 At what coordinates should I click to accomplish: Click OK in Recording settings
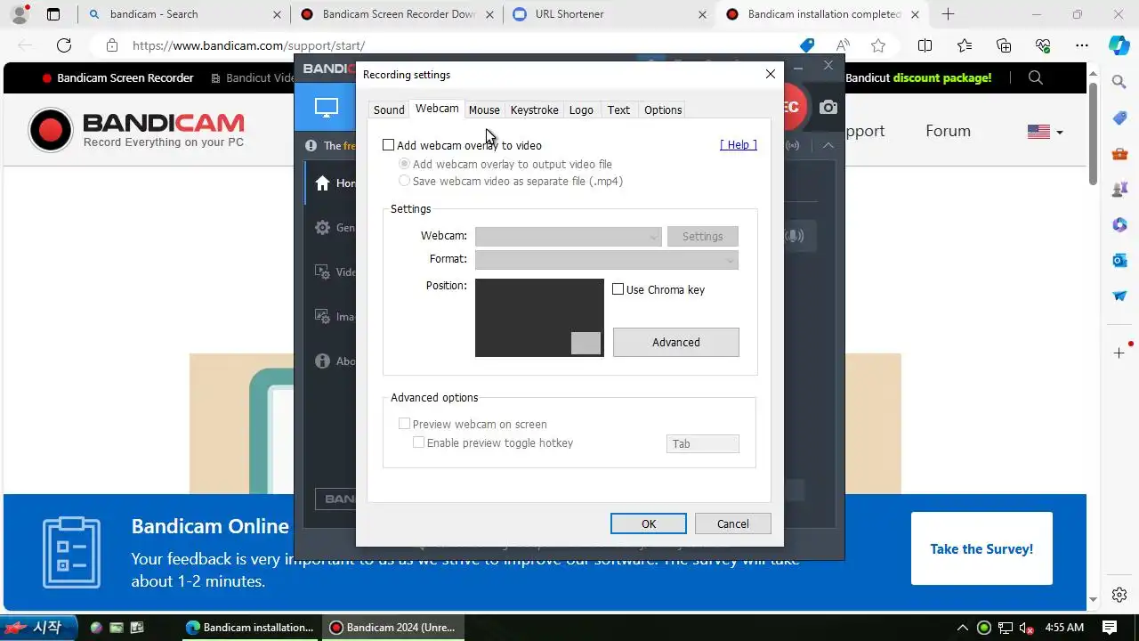click(649, 523)
